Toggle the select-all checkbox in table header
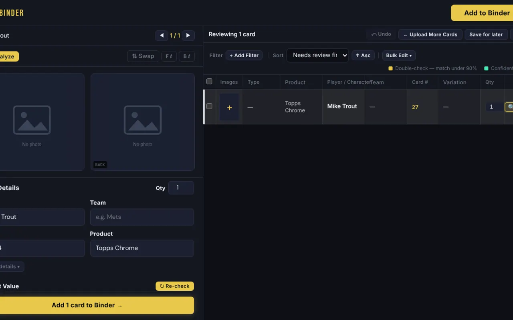The width and height of the screenshot is (513, 320). (209, 82)
